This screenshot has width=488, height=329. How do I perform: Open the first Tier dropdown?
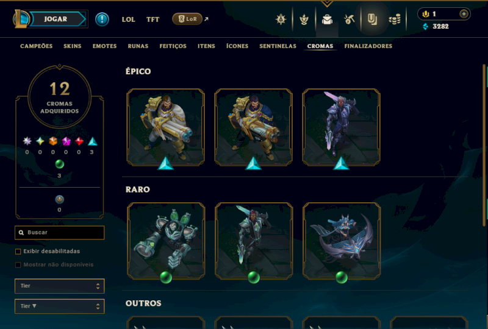pos(59,286)
